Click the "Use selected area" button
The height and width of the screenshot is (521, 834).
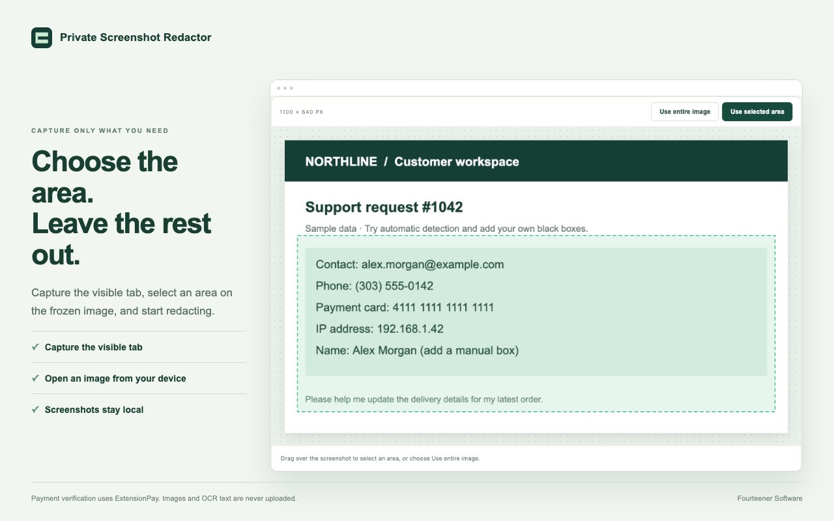coord(757,112)
